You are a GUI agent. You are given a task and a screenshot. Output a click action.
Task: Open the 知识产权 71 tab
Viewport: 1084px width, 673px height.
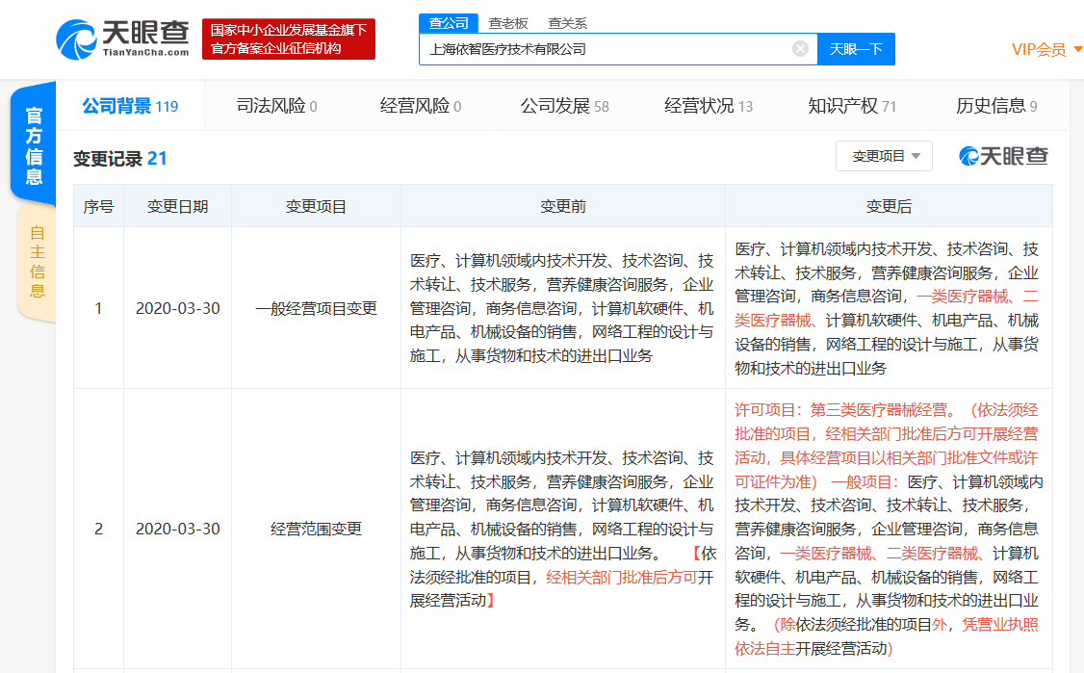click(852, 106)
